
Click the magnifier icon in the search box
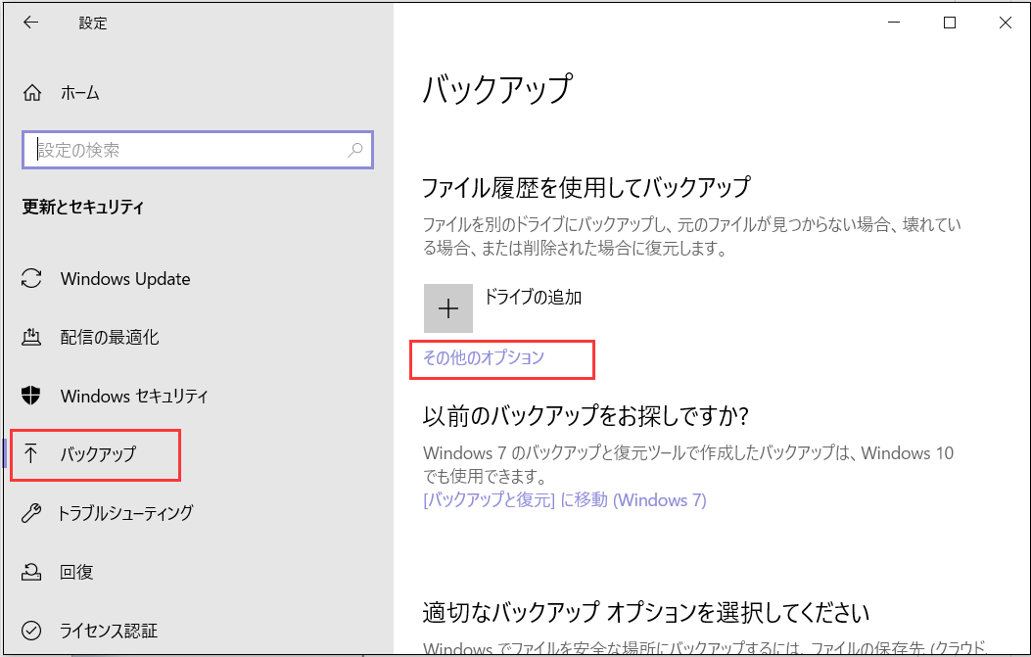[x=354, y=150]
